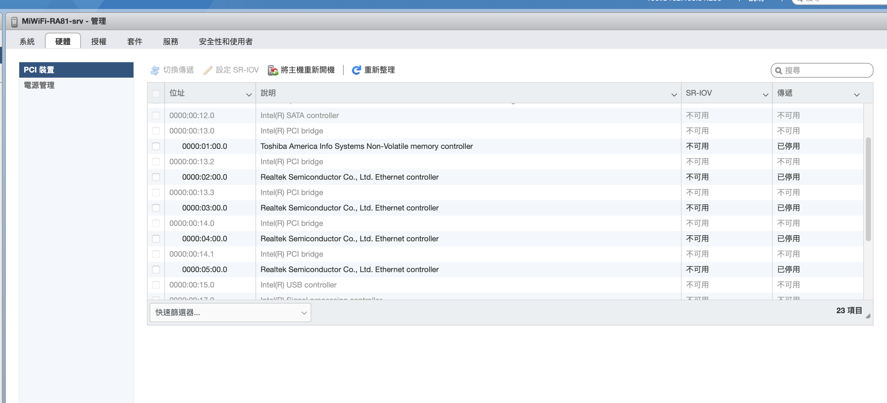This screenshot has height=403, width=887.
Task: Click the configure SR-IOV pencil icon
Action: pos(208,70)
